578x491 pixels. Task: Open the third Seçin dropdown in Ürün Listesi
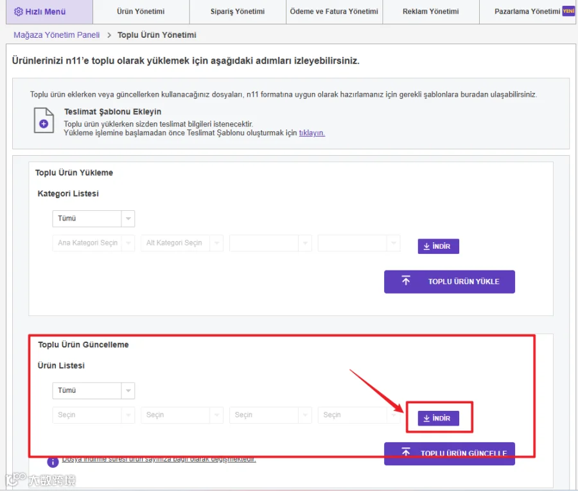270,415
